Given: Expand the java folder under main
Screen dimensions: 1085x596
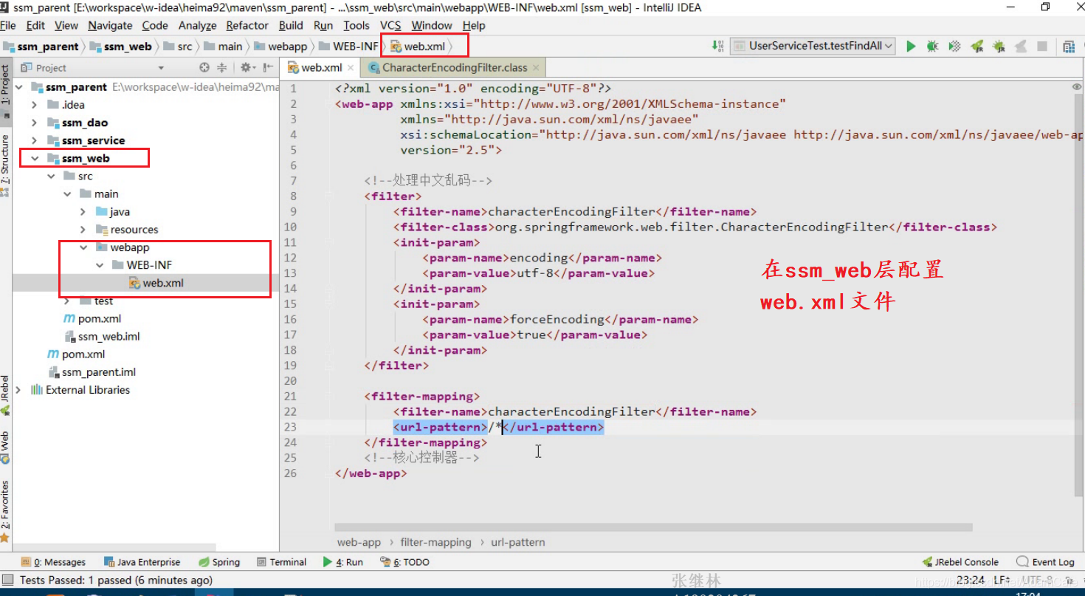Looking at the screenshot, I should pyautogui.click(x=83, y=211).
